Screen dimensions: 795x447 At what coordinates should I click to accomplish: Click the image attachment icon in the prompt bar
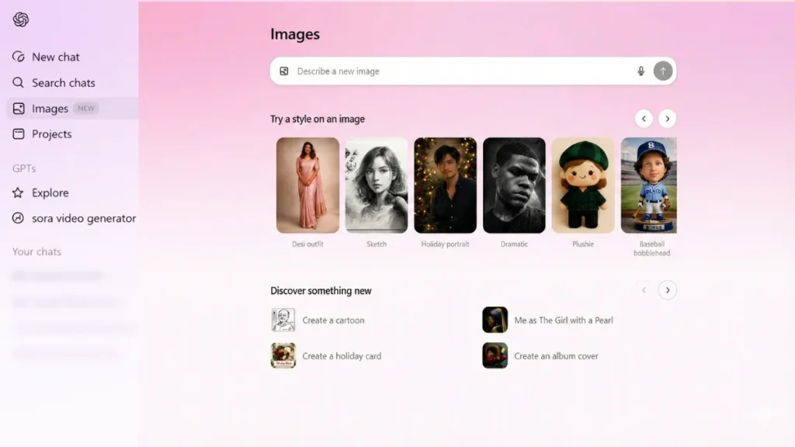pyautogui.click(x=286, y=70)
